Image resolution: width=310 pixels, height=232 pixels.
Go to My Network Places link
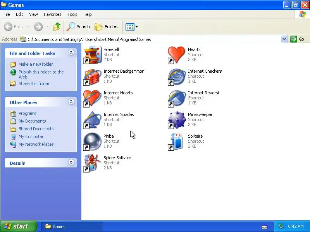pyautogui.click(x=36, y=144)
